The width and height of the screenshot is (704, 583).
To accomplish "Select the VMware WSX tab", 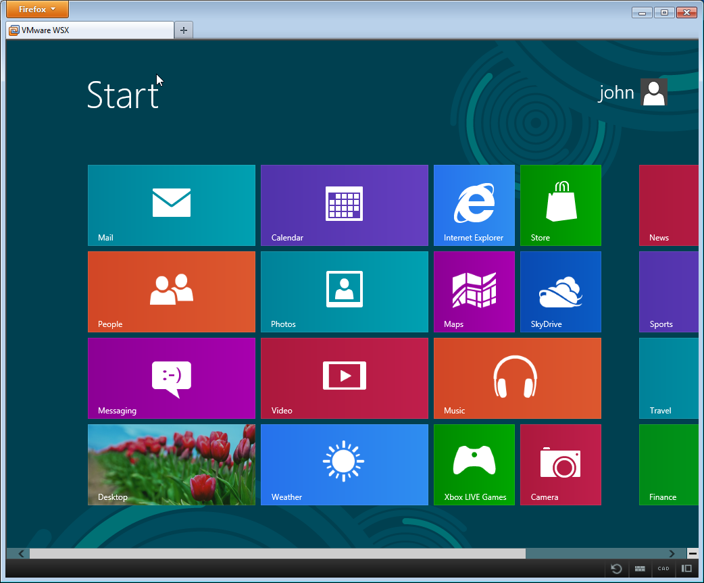I will 90,30.
